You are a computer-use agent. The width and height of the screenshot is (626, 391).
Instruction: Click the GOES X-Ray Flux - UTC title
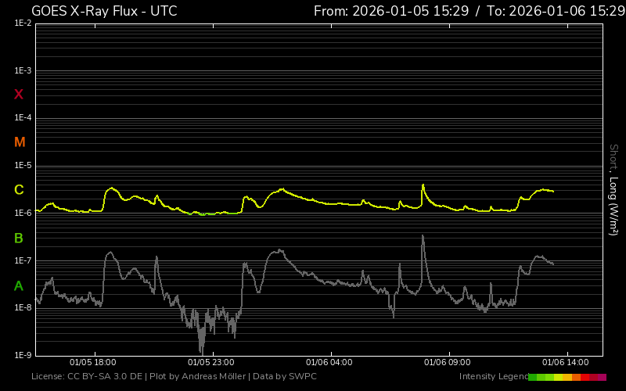(104, 11)
